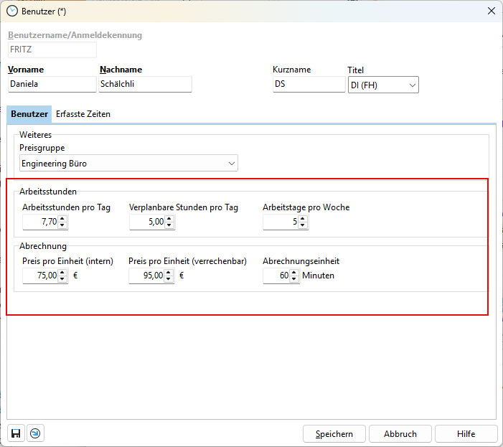The image size is (503, 447).
Task: Click the Kurzname input field
Action: pos(309,84)
